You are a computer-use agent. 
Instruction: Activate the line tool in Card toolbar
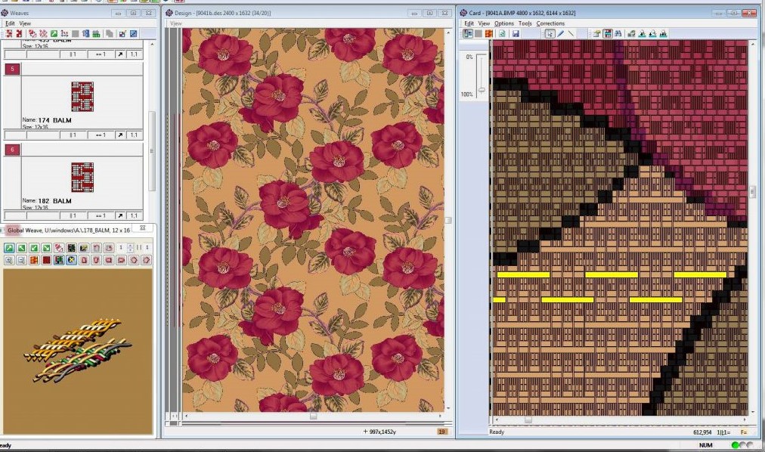coord(570,34)
